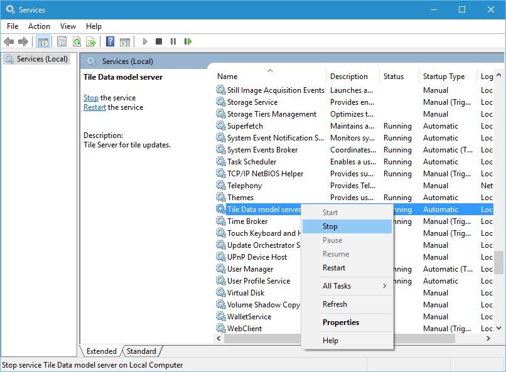The width and height of the screenshot is (506, 372).
Task: Click the Refresh toolbar icon
Action: pos(77,41)
